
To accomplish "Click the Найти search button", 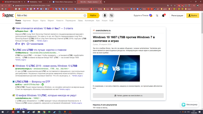I will [93, 15].
